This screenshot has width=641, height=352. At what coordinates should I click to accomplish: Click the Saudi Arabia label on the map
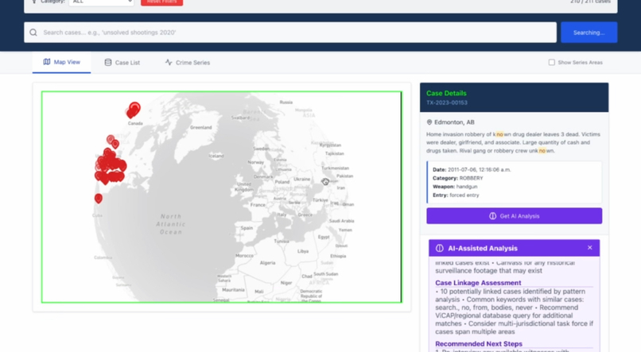(x=341, y=221)
